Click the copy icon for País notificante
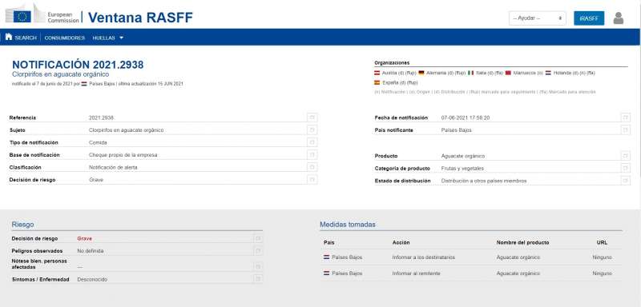Image resolution: width=641 pixels, height=307 pixels. click(x=625, y=130)
